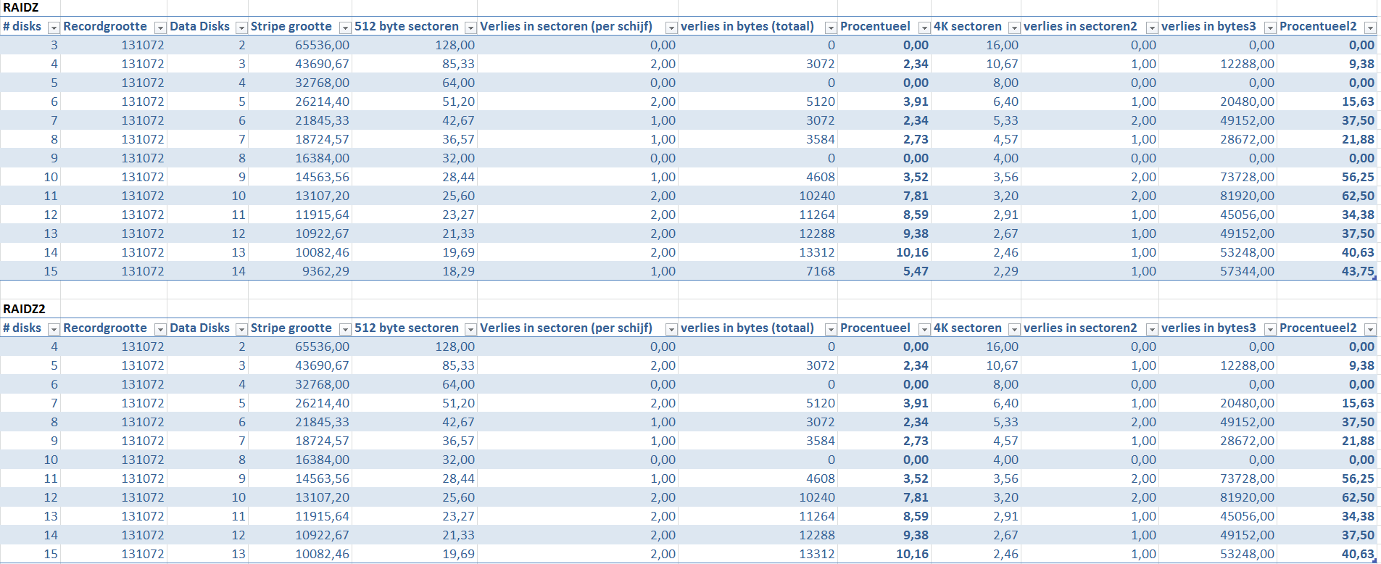
Task: In RAIDZ2 table, select Procentueel value 10,16
Action: pos(884,554)
